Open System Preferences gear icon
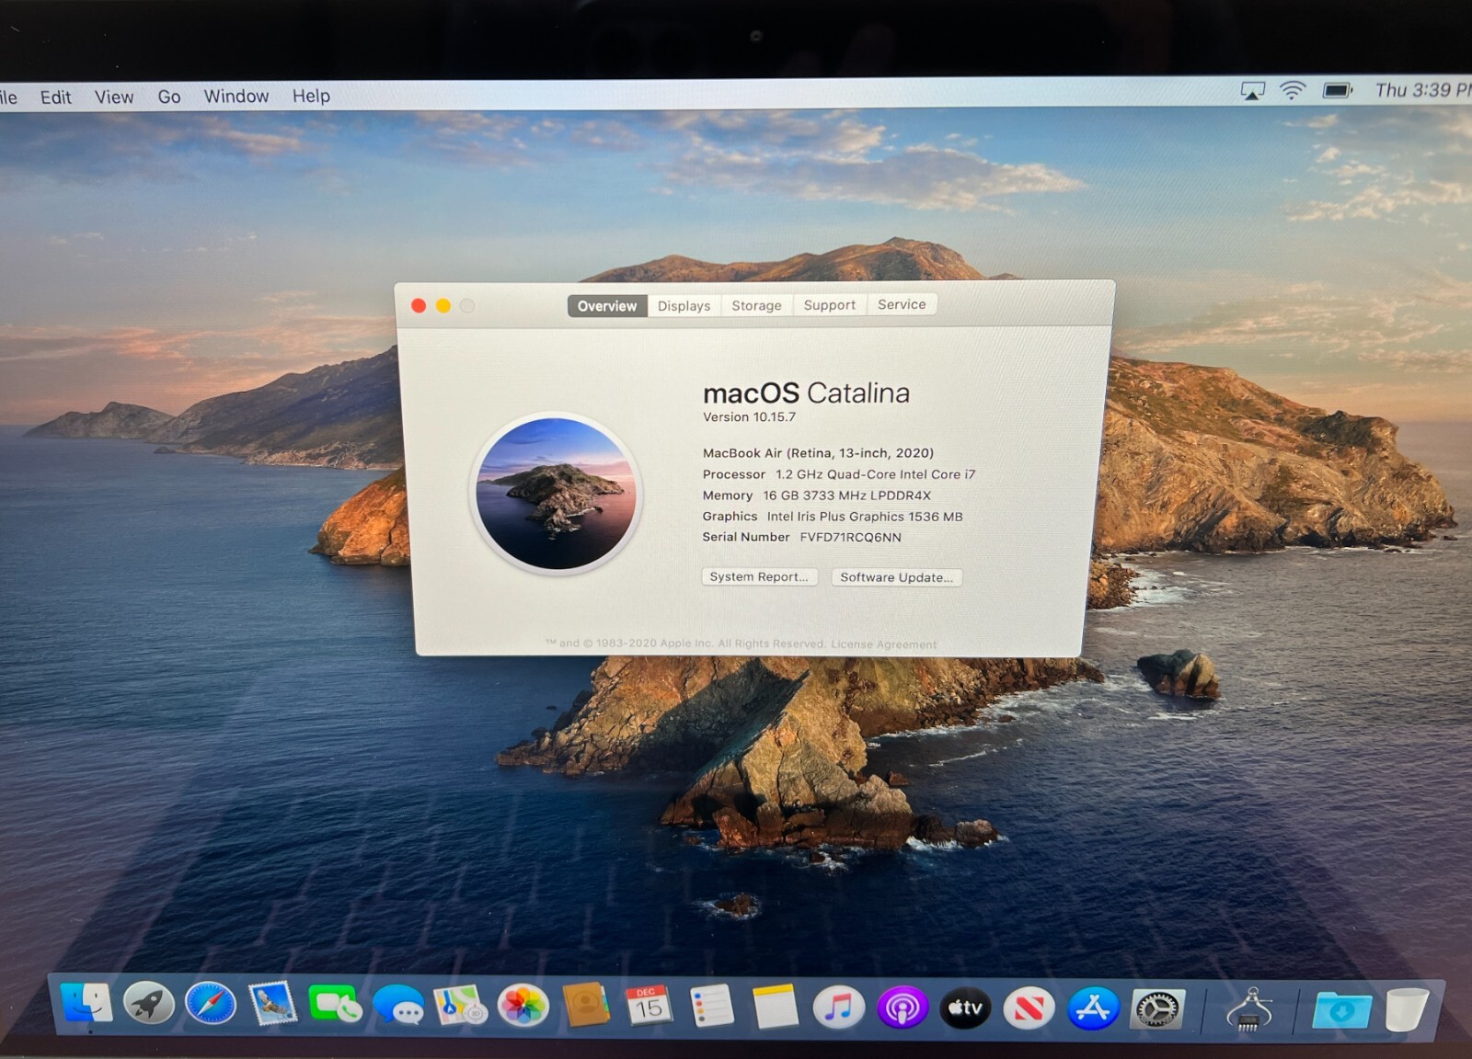1472x1059 pixels. [1157, 1010]
